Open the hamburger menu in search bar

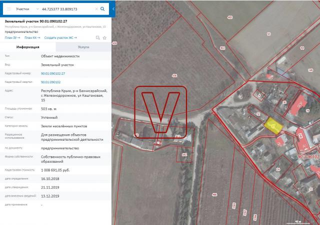[x=9, y=9]
